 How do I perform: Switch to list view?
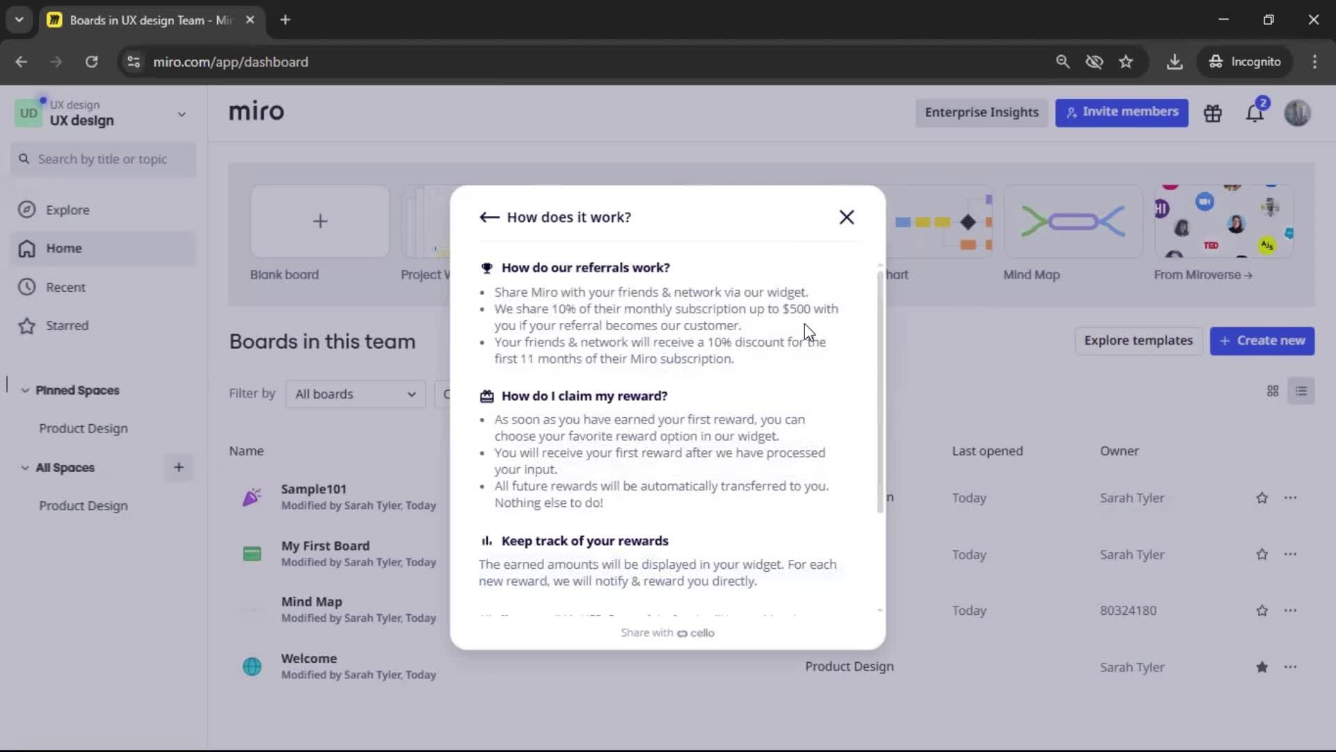click(1301, 391)
